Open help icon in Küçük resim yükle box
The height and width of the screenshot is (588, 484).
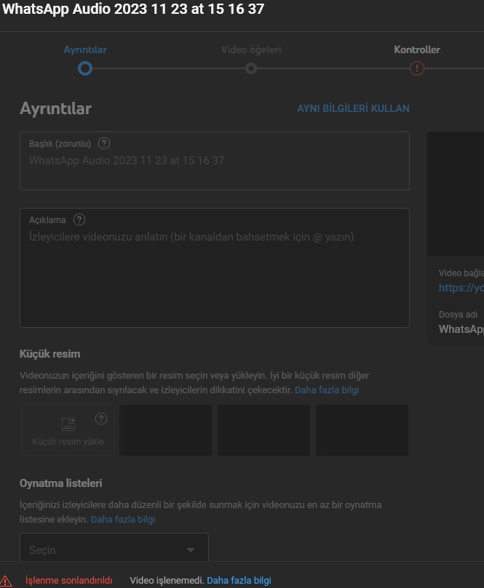[x=101, y=419]
